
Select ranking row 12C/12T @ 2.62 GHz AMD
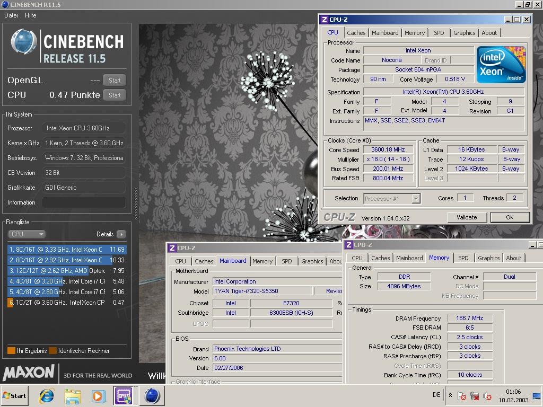tap(67, 271)
